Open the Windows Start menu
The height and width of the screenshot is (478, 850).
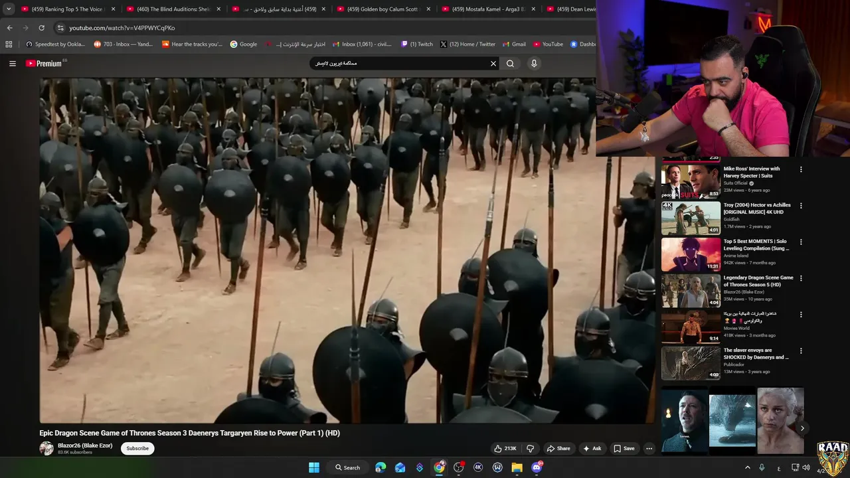314,467
